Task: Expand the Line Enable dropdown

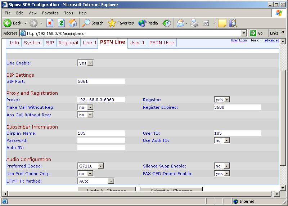Action: pyautogui.click(x=85, y=63)
